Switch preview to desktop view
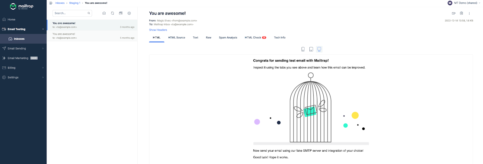 tap(319, 49)
